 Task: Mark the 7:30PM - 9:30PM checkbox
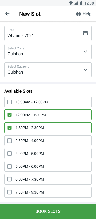(10, 192)
